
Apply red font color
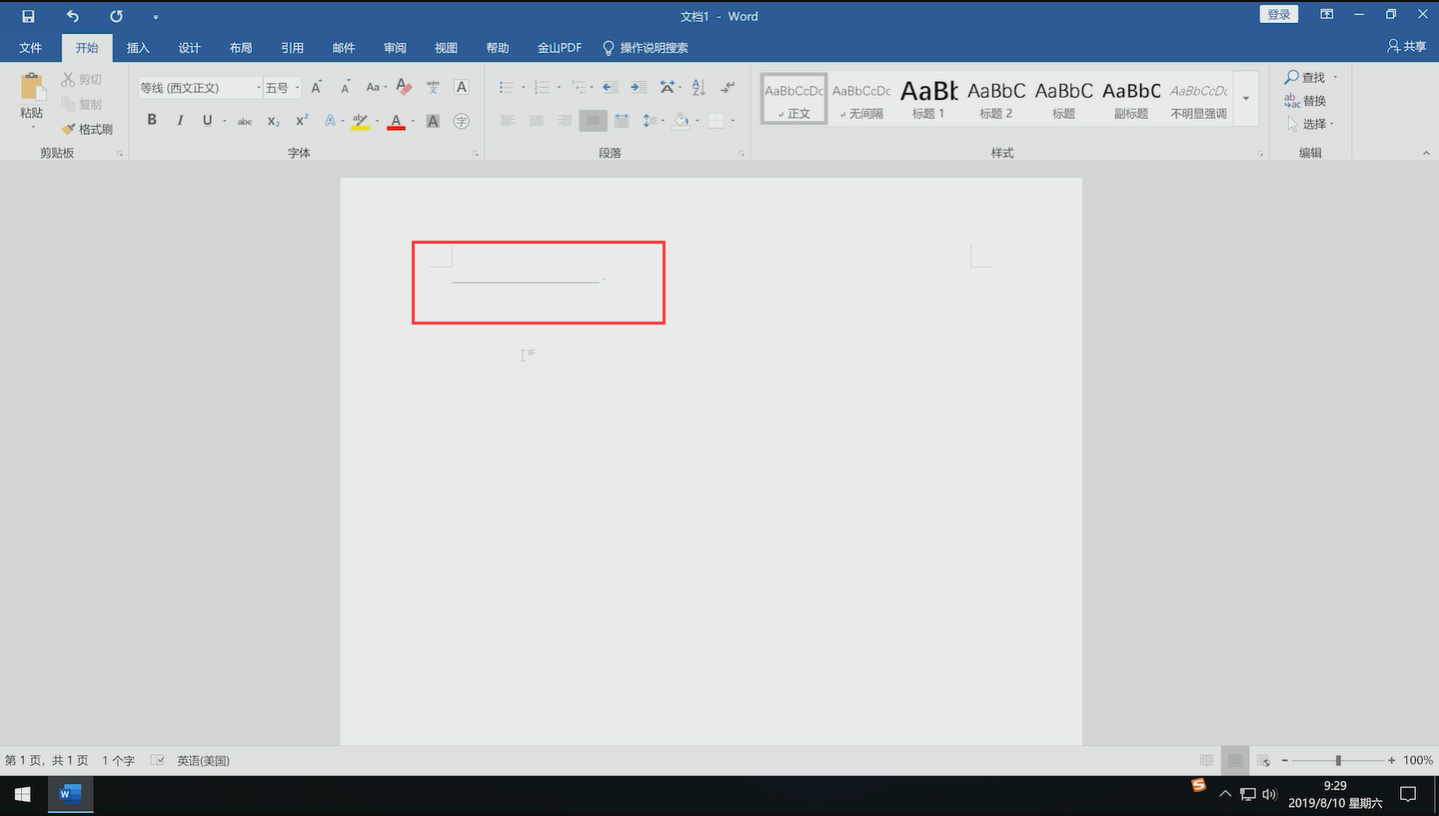coord(396,121)
